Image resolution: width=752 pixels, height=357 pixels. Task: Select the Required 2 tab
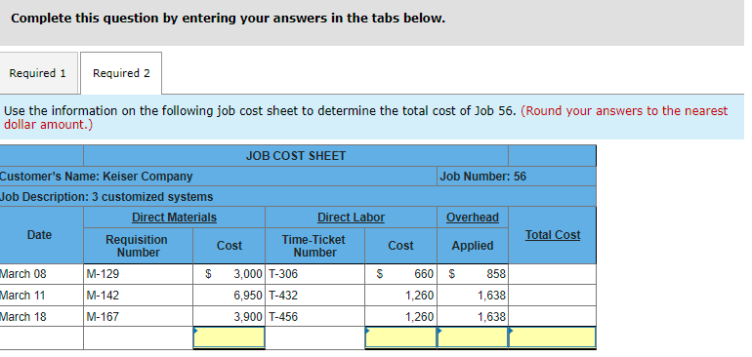121,73
